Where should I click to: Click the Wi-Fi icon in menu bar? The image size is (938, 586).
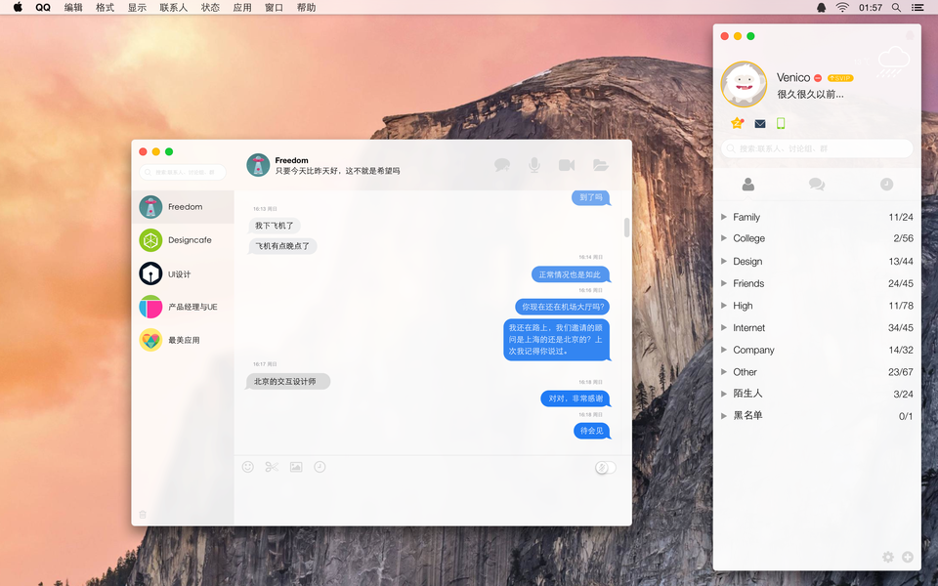pyautogui.click(x=842, y=7)
